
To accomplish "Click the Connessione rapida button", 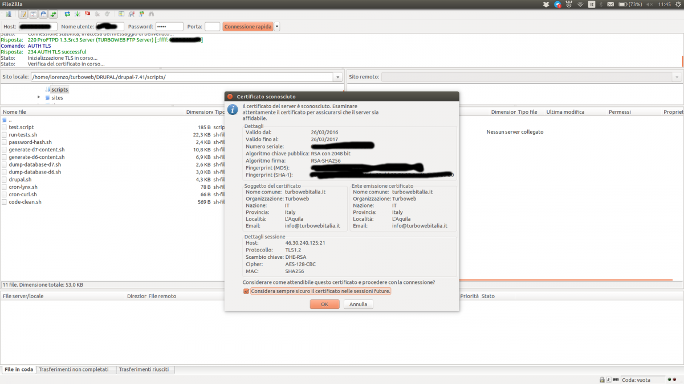I will click(x=247, y=27).
